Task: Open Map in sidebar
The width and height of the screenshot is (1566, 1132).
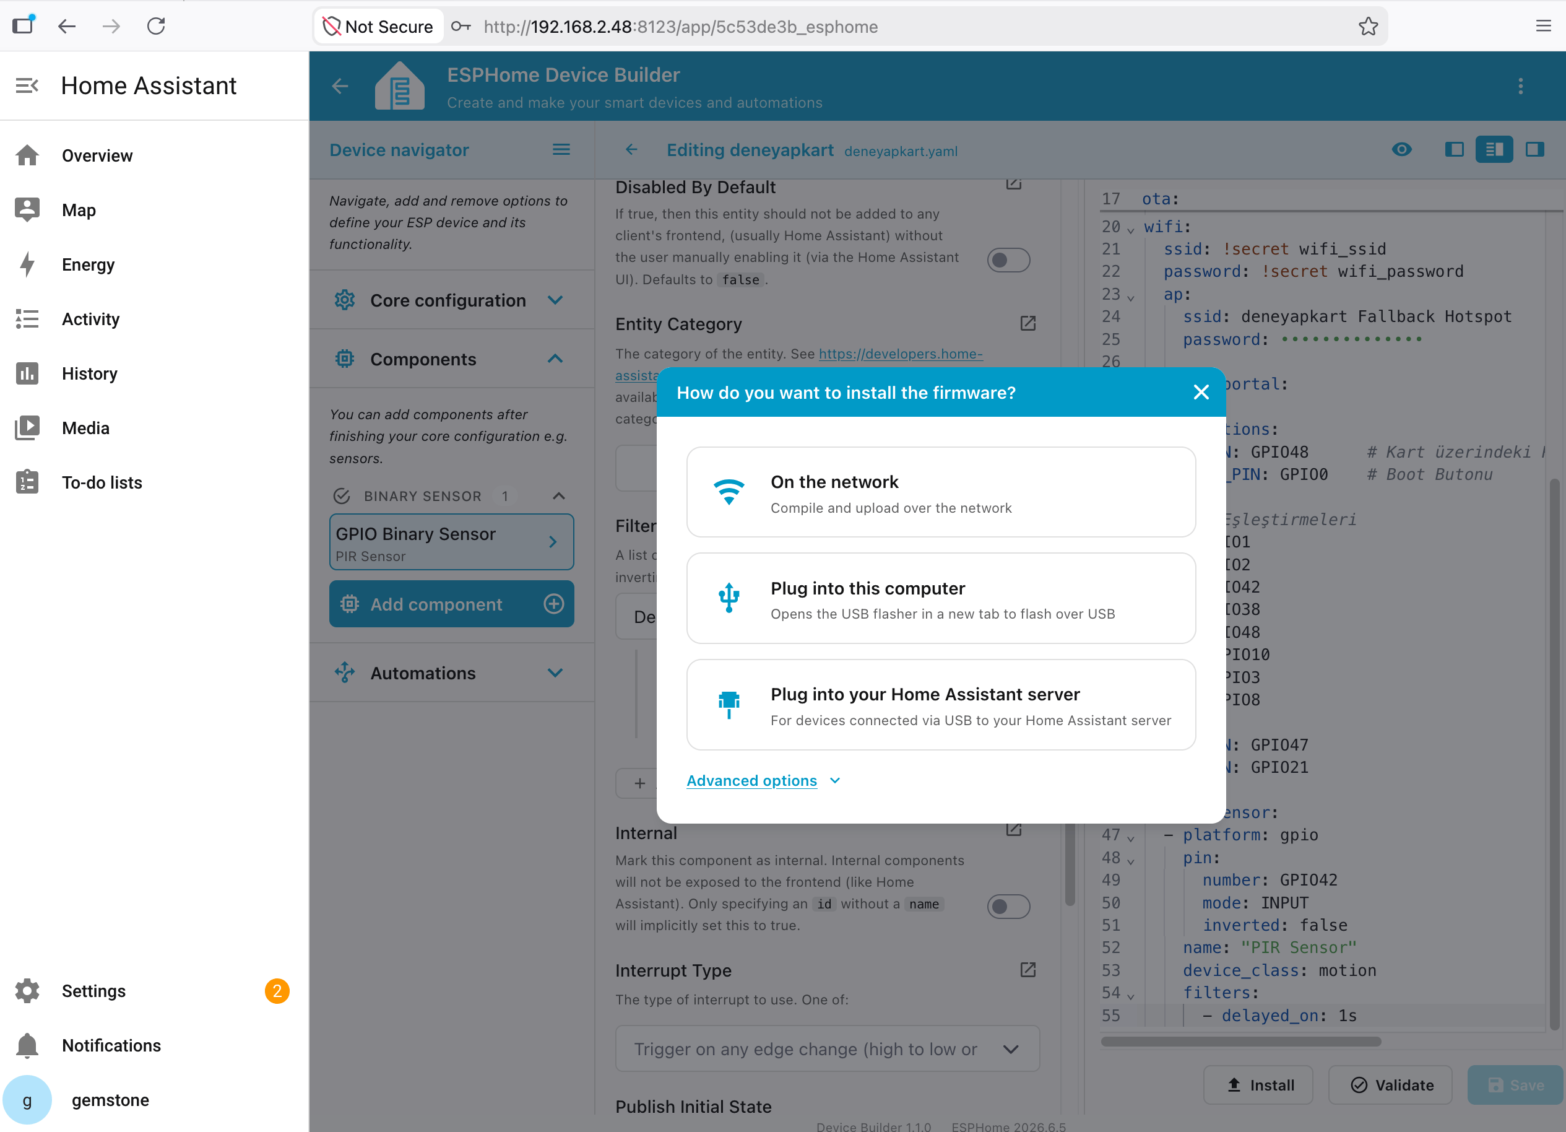Action: tap(154, 210)
